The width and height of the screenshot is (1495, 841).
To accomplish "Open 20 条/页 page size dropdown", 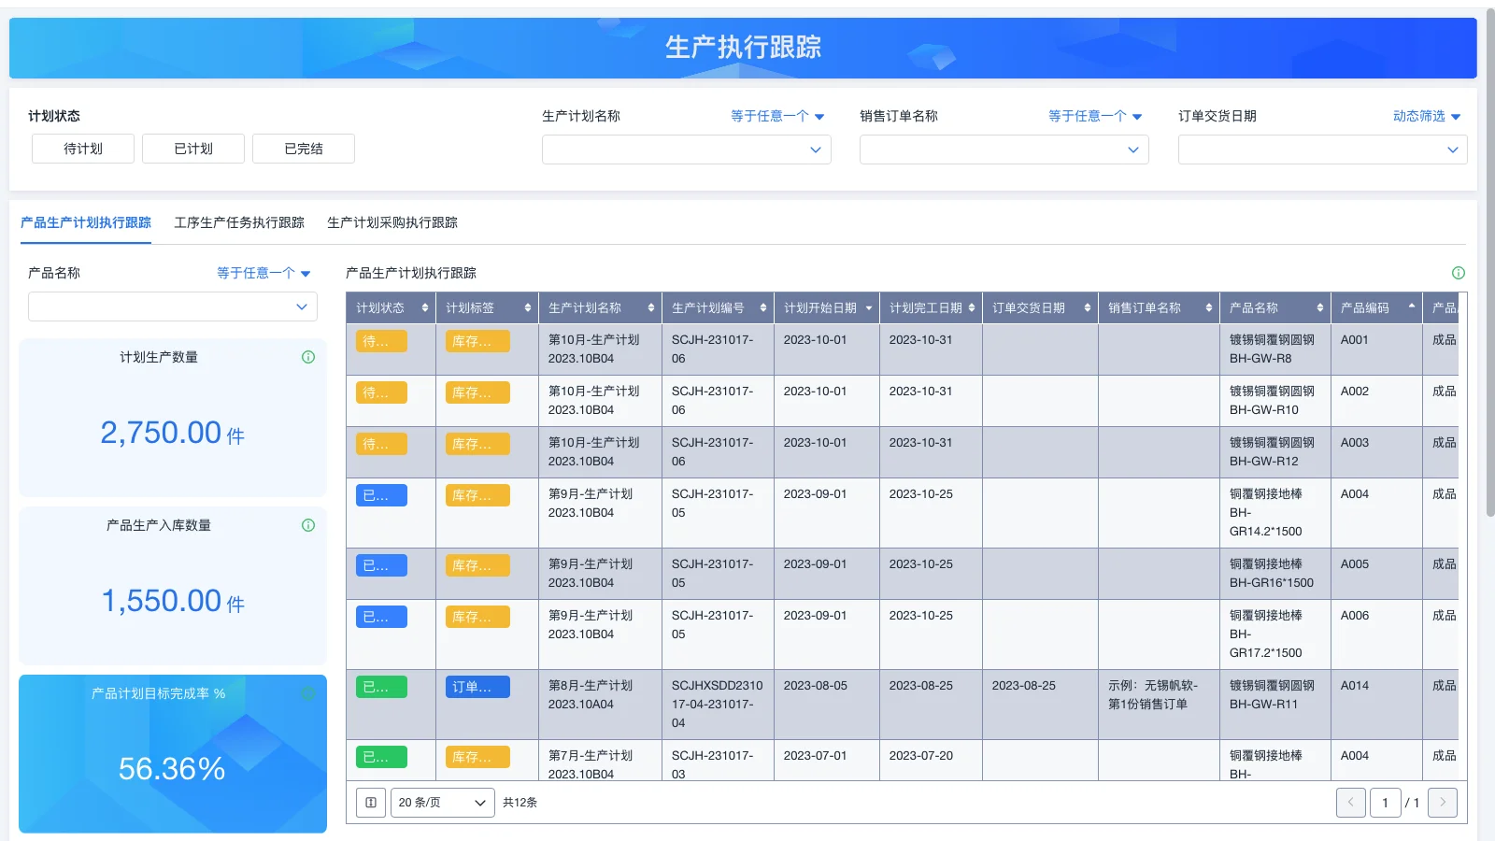I will pos(443,803).
